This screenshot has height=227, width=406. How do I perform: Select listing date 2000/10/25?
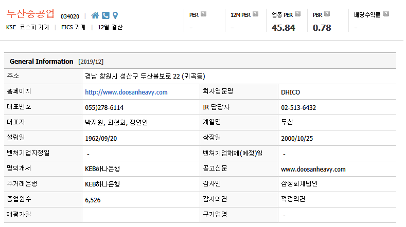pyautogui.click(x=297, y=139)
